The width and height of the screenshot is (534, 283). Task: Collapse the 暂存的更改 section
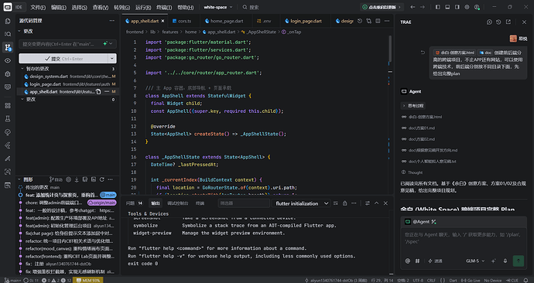22,69
